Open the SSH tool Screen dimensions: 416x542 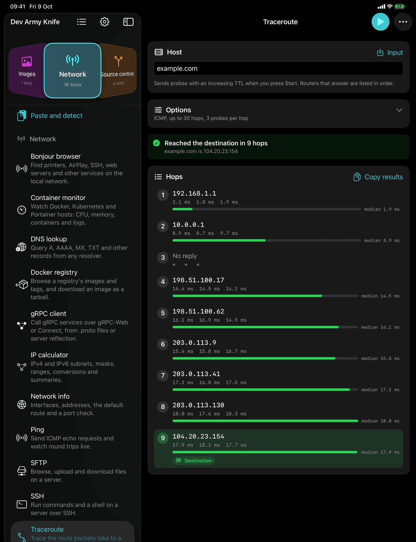click(x=72, y=504)
